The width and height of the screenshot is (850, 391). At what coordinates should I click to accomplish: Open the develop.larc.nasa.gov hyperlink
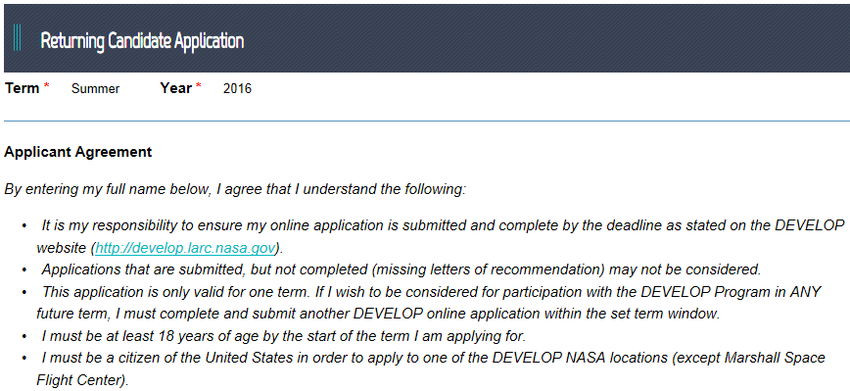coord(185,248)
